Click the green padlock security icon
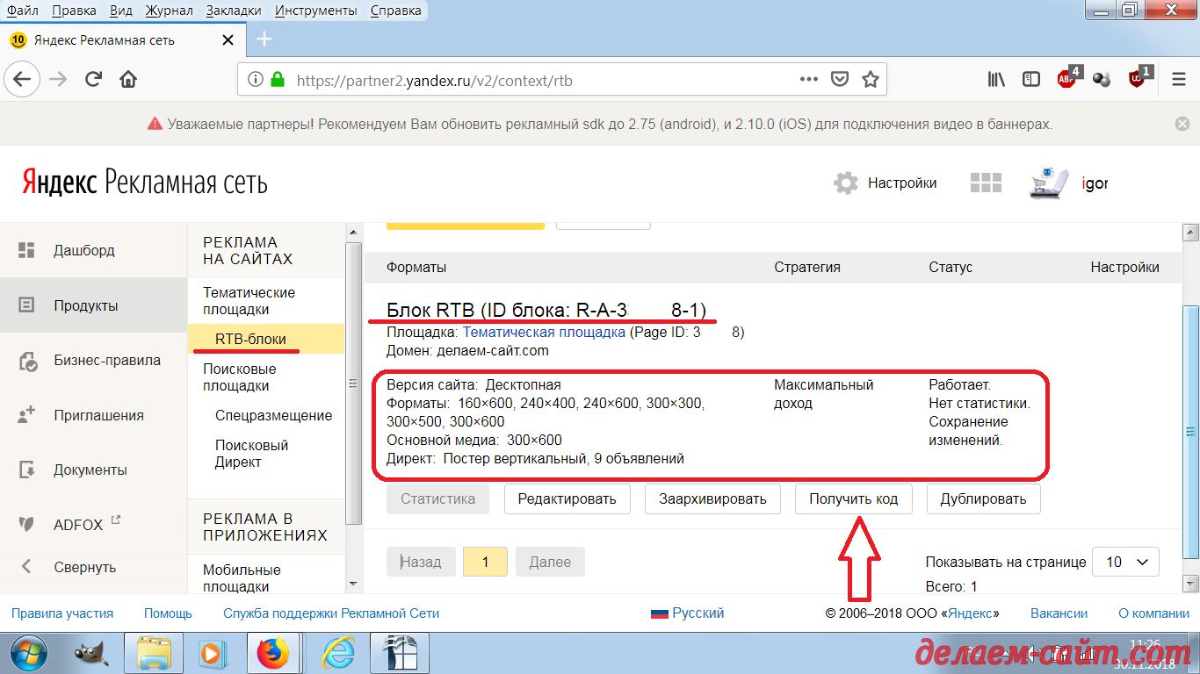 pyautogui.click(x=278, y=80)
